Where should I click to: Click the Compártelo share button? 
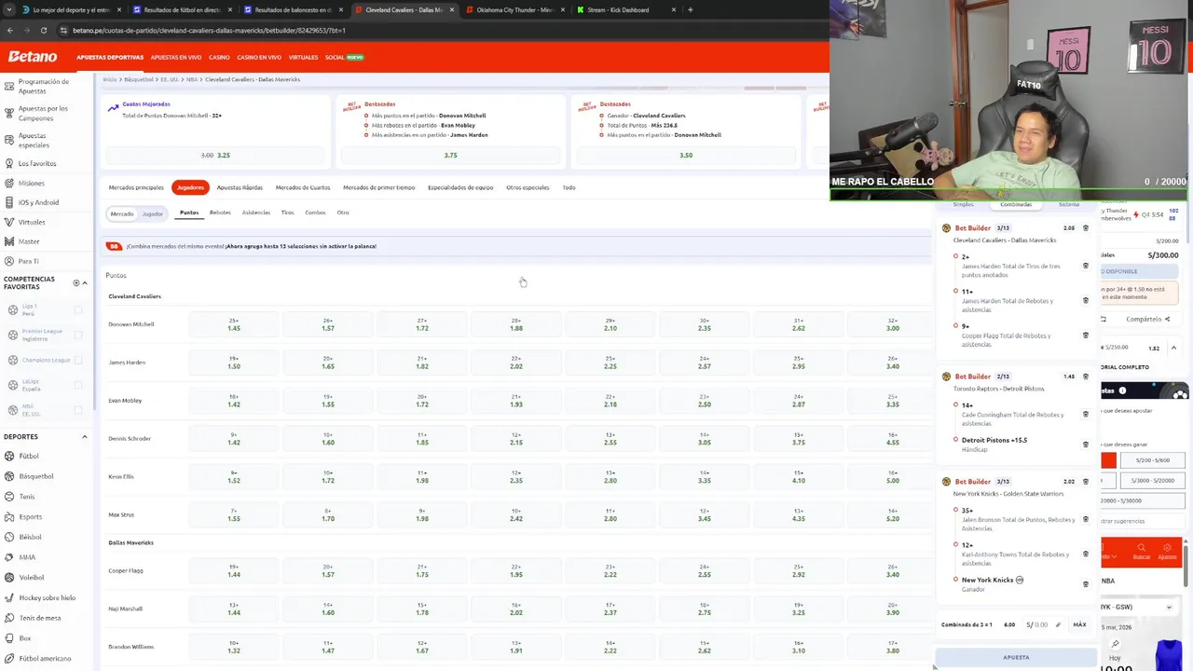(x=1148, y=319)
